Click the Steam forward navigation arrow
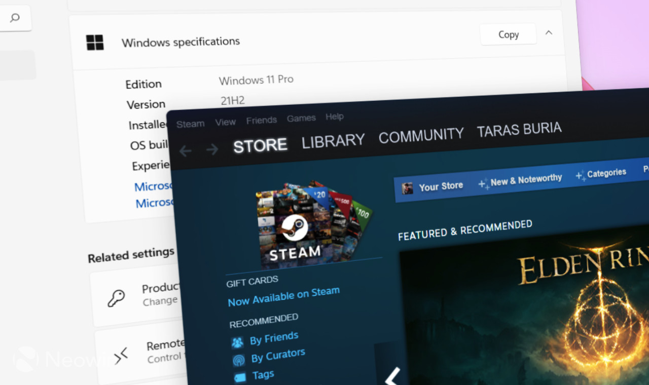649x385 pixels. (x=212, y=149)
